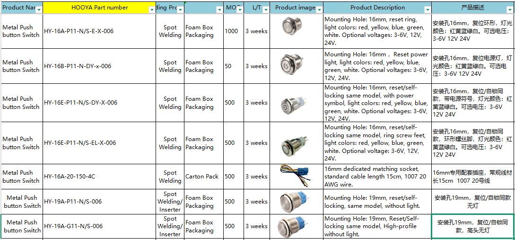Select 3 weeks cell in HY-16A-20-150-4C row
This screenshot has width=515, height=240.
[x=256, y=177]
